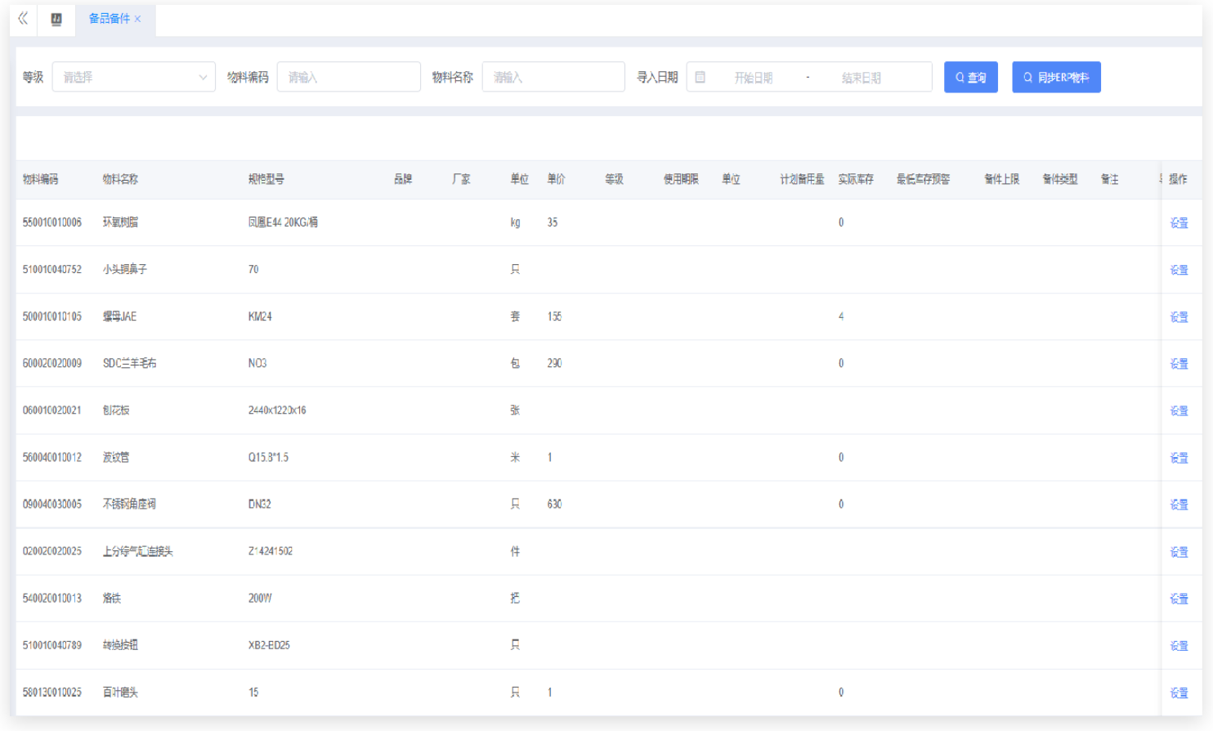The image size is (1213, 731).
Task: Select material code 510010040789
Action: pos(52,645)
